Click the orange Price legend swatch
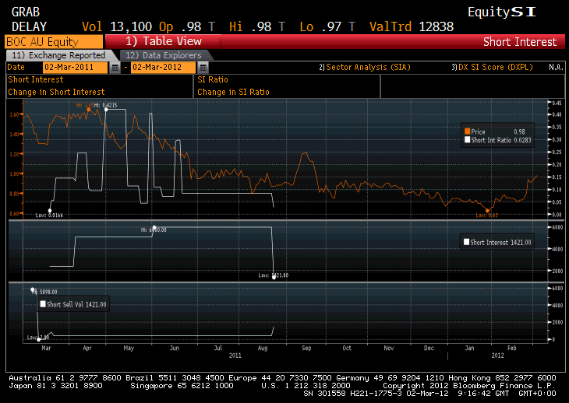Screen dimensions: 569x403 coord(468,131)
